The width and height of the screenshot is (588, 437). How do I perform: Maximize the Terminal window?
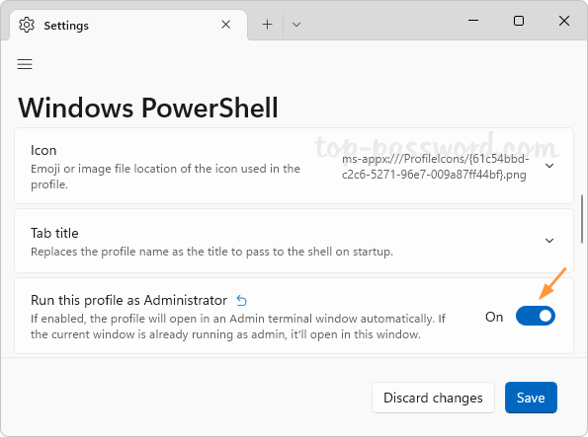(519, 21)
